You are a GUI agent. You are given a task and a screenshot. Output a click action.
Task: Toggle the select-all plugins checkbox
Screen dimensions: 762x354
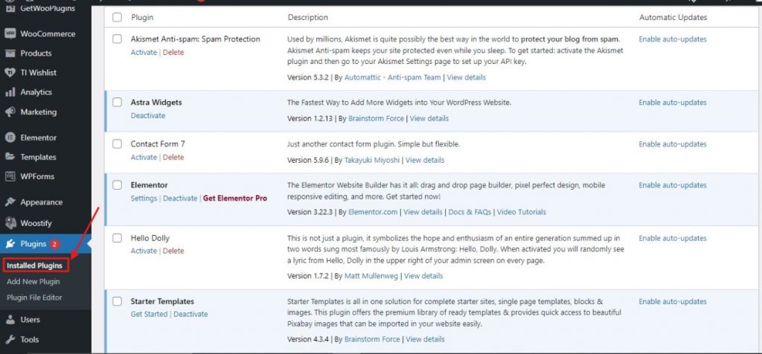[117, 18]
